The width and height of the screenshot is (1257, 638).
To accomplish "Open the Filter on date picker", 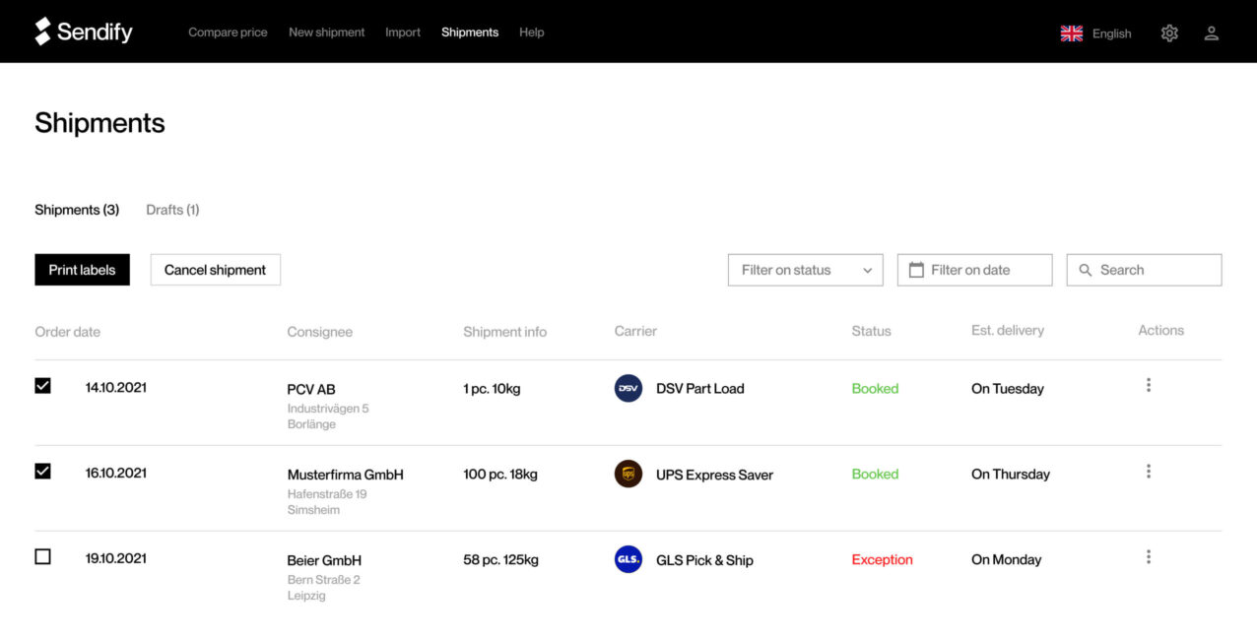I will (974, 270).
